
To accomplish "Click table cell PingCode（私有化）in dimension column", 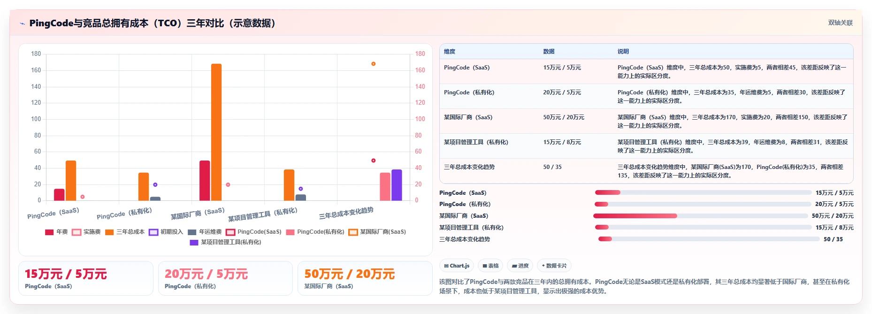I will click(469, 92).
